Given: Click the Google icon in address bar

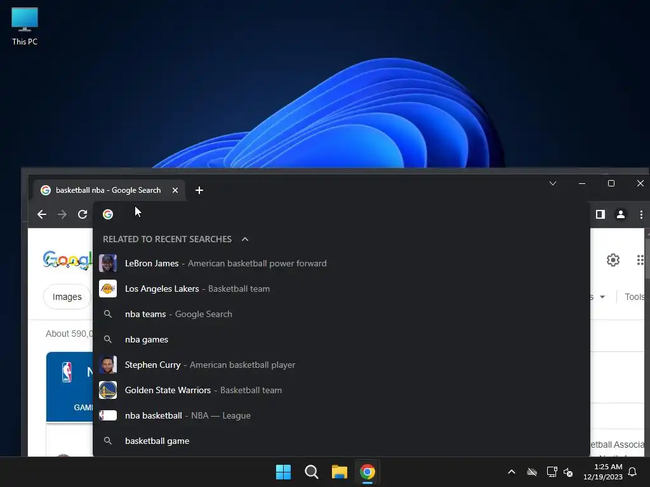Looking at the screenshot, I should tap(108, 214).
